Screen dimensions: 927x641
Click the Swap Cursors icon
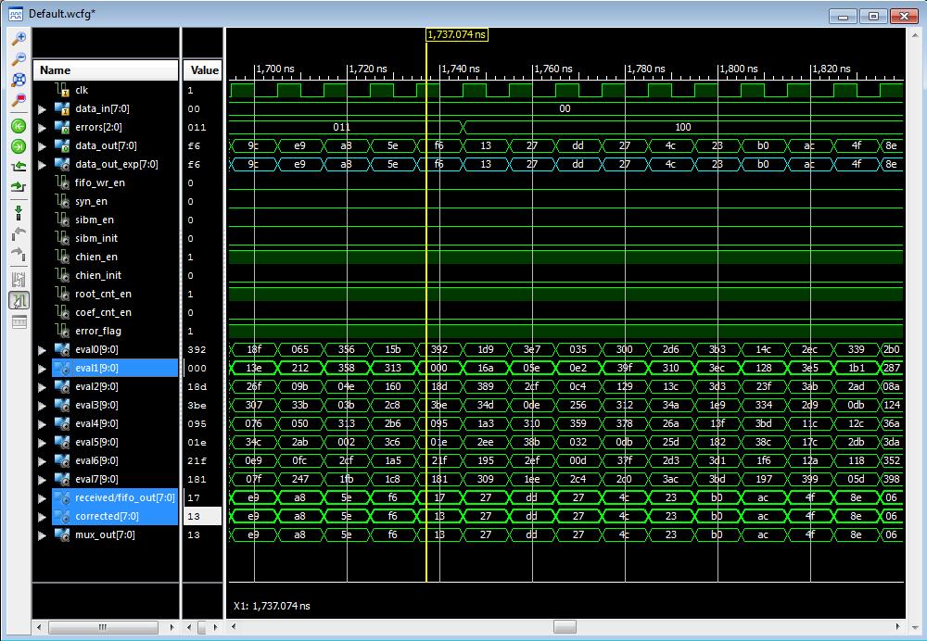(x=19, y=280)
